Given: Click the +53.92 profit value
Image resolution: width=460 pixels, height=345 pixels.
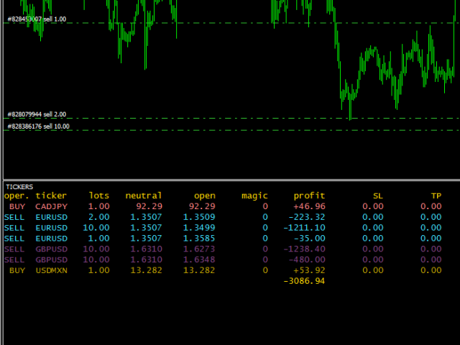Looking at the screenshot, I should [x=309, y=270].
